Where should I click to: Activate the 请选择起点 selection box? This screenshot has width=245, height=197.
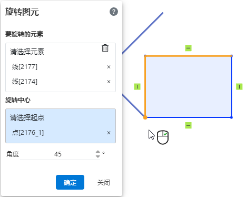coord(61,126)
